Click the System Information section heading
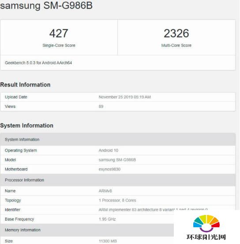 26,126
